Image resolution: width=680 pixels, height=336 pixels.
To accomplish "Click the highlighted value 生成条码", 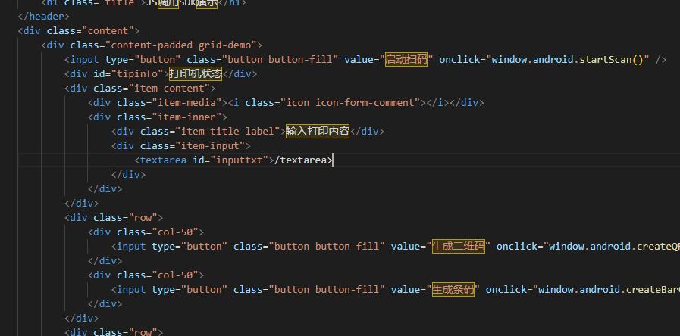I will (x=453, y=289).
